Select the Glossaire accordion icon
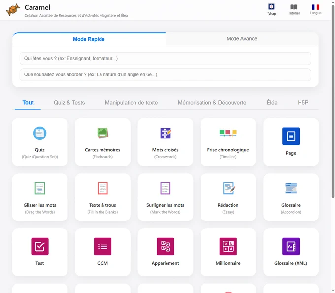Image resolution: width=335 pixels, height=293 pixels. 291,188
